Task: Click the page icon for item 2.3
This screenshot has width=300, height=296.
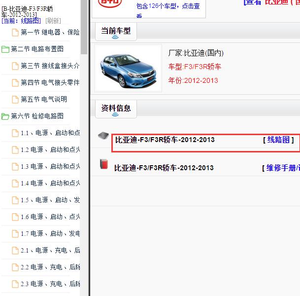Action: 15,284
